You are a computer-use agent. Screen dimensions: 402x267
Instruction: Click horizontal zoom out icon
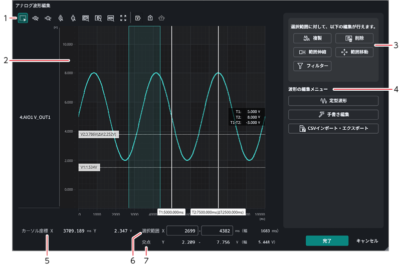point(48,18)
